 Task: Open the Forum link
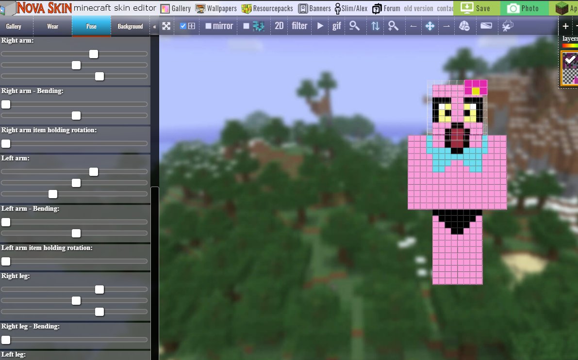(x=386, y=8)
